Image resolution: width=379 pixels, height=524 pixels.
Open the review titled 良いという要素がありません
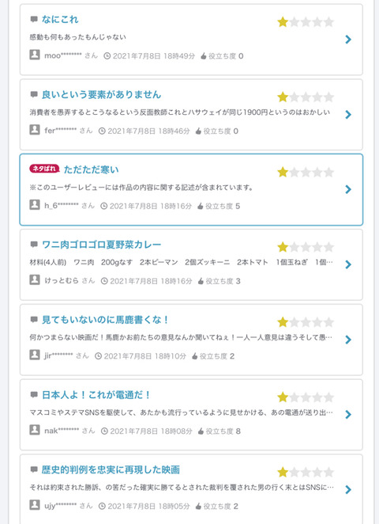click(x=101, y=94)
